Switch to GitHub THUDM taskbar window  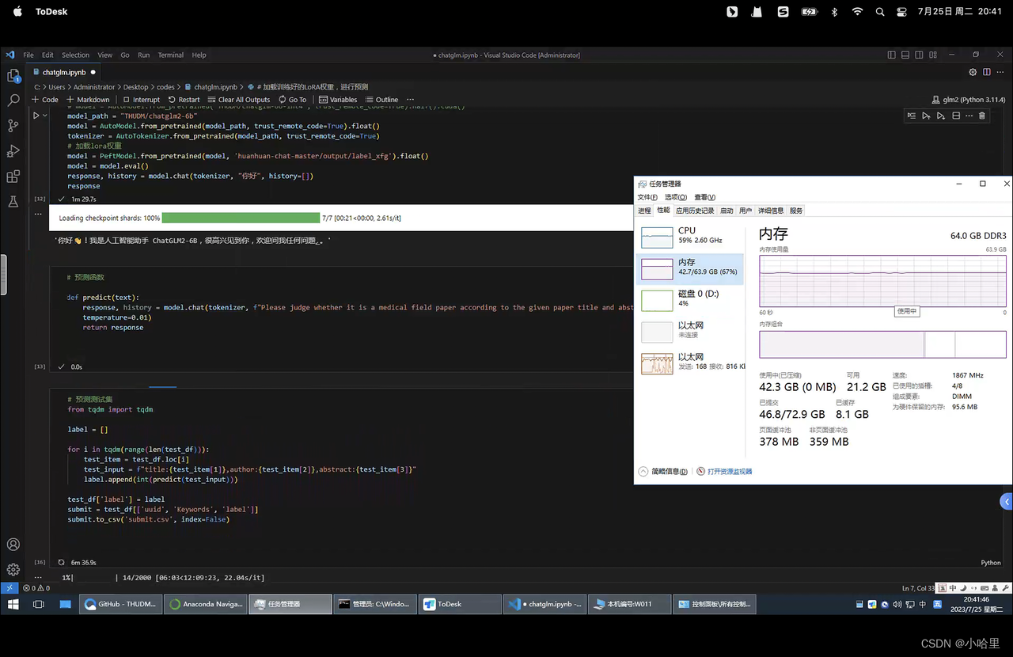click(x=120, y=604)
